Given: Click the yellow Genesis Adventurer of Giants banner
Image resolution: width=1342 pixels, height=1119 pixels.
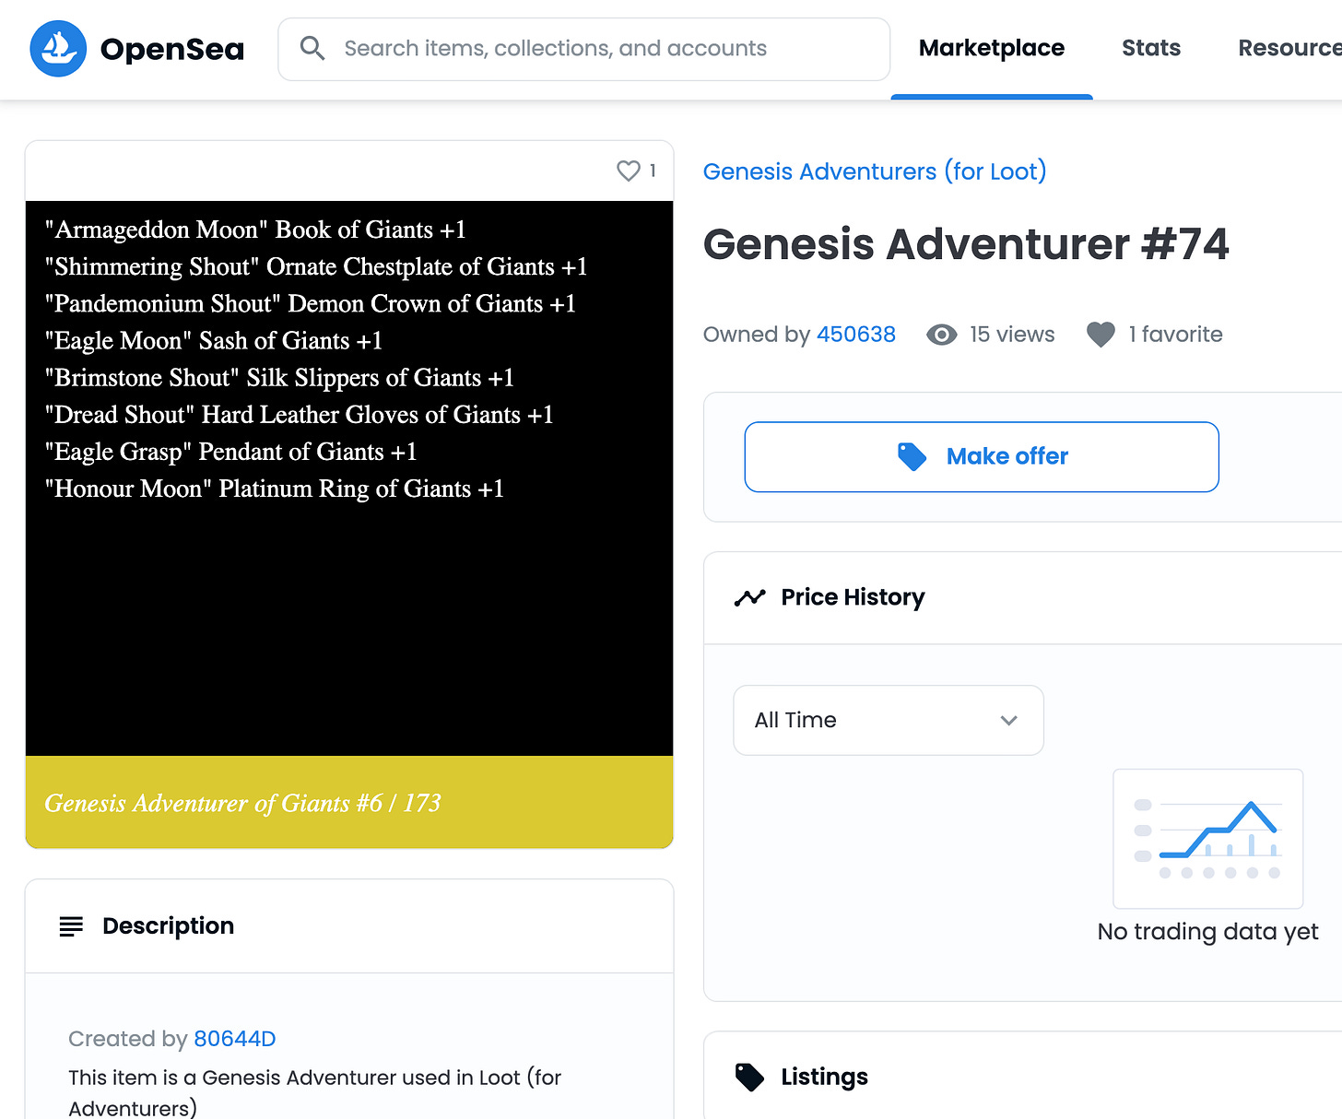Looking at the screenshot, I should (349, 803).
